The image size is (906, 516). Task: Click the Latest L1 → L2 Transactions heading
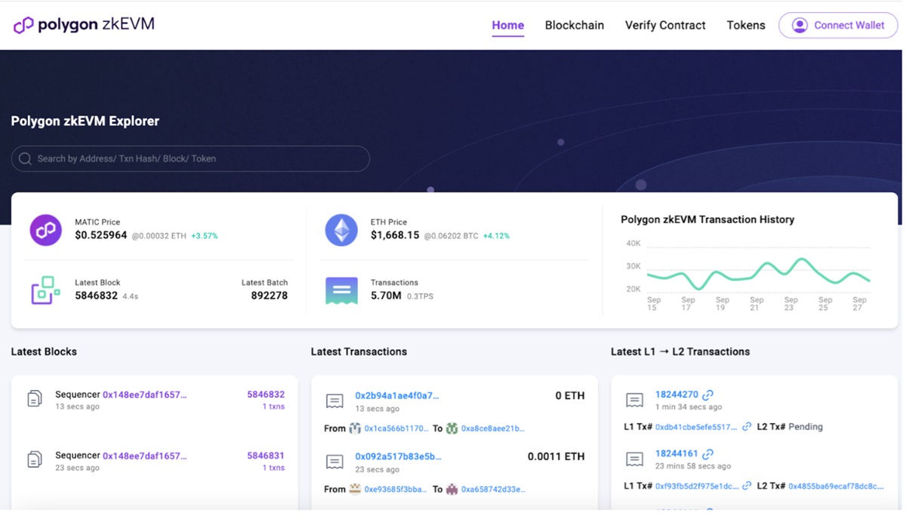[x=680, y=352]
